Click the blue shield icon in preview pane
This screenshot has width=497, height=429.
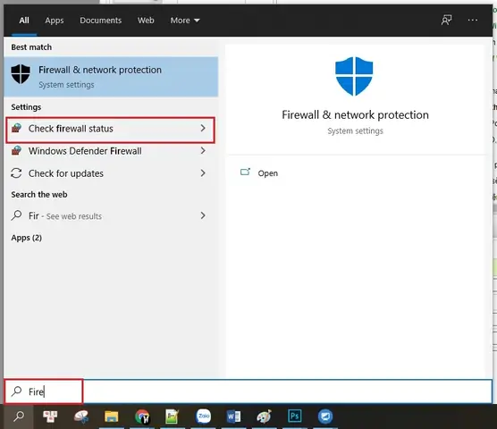click(354, 76)
